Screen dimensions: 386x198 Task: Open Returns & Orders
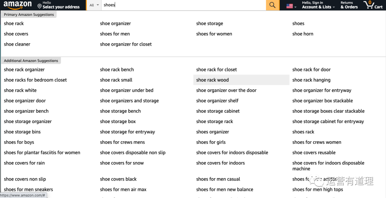tap(349, 5)
